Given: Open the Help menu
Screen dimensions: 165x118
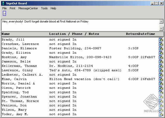Looking at the screenshot, I should coord(53,8).
